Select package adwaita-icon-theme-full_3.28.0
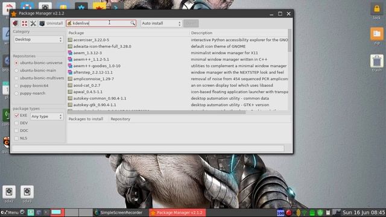386x217 pixels. (x=177, y=46)
